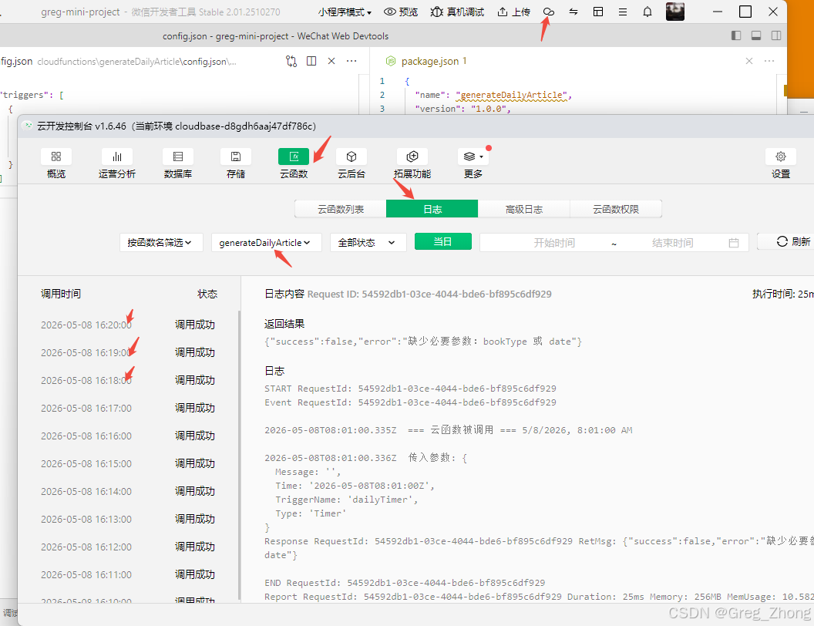Expand the 更多 more dropdown

click(473, 164)
